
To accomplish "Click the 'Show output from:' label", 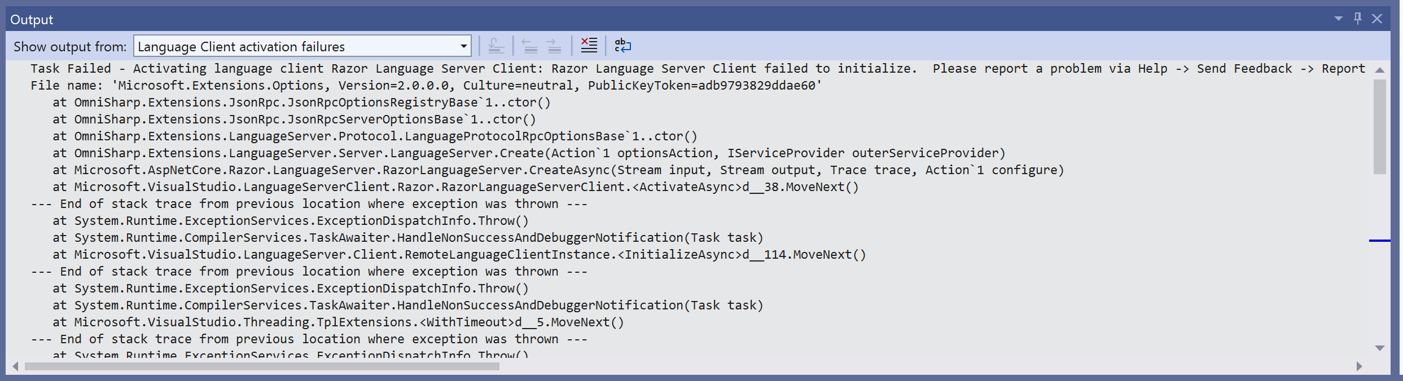I will [x=70, y=46].
